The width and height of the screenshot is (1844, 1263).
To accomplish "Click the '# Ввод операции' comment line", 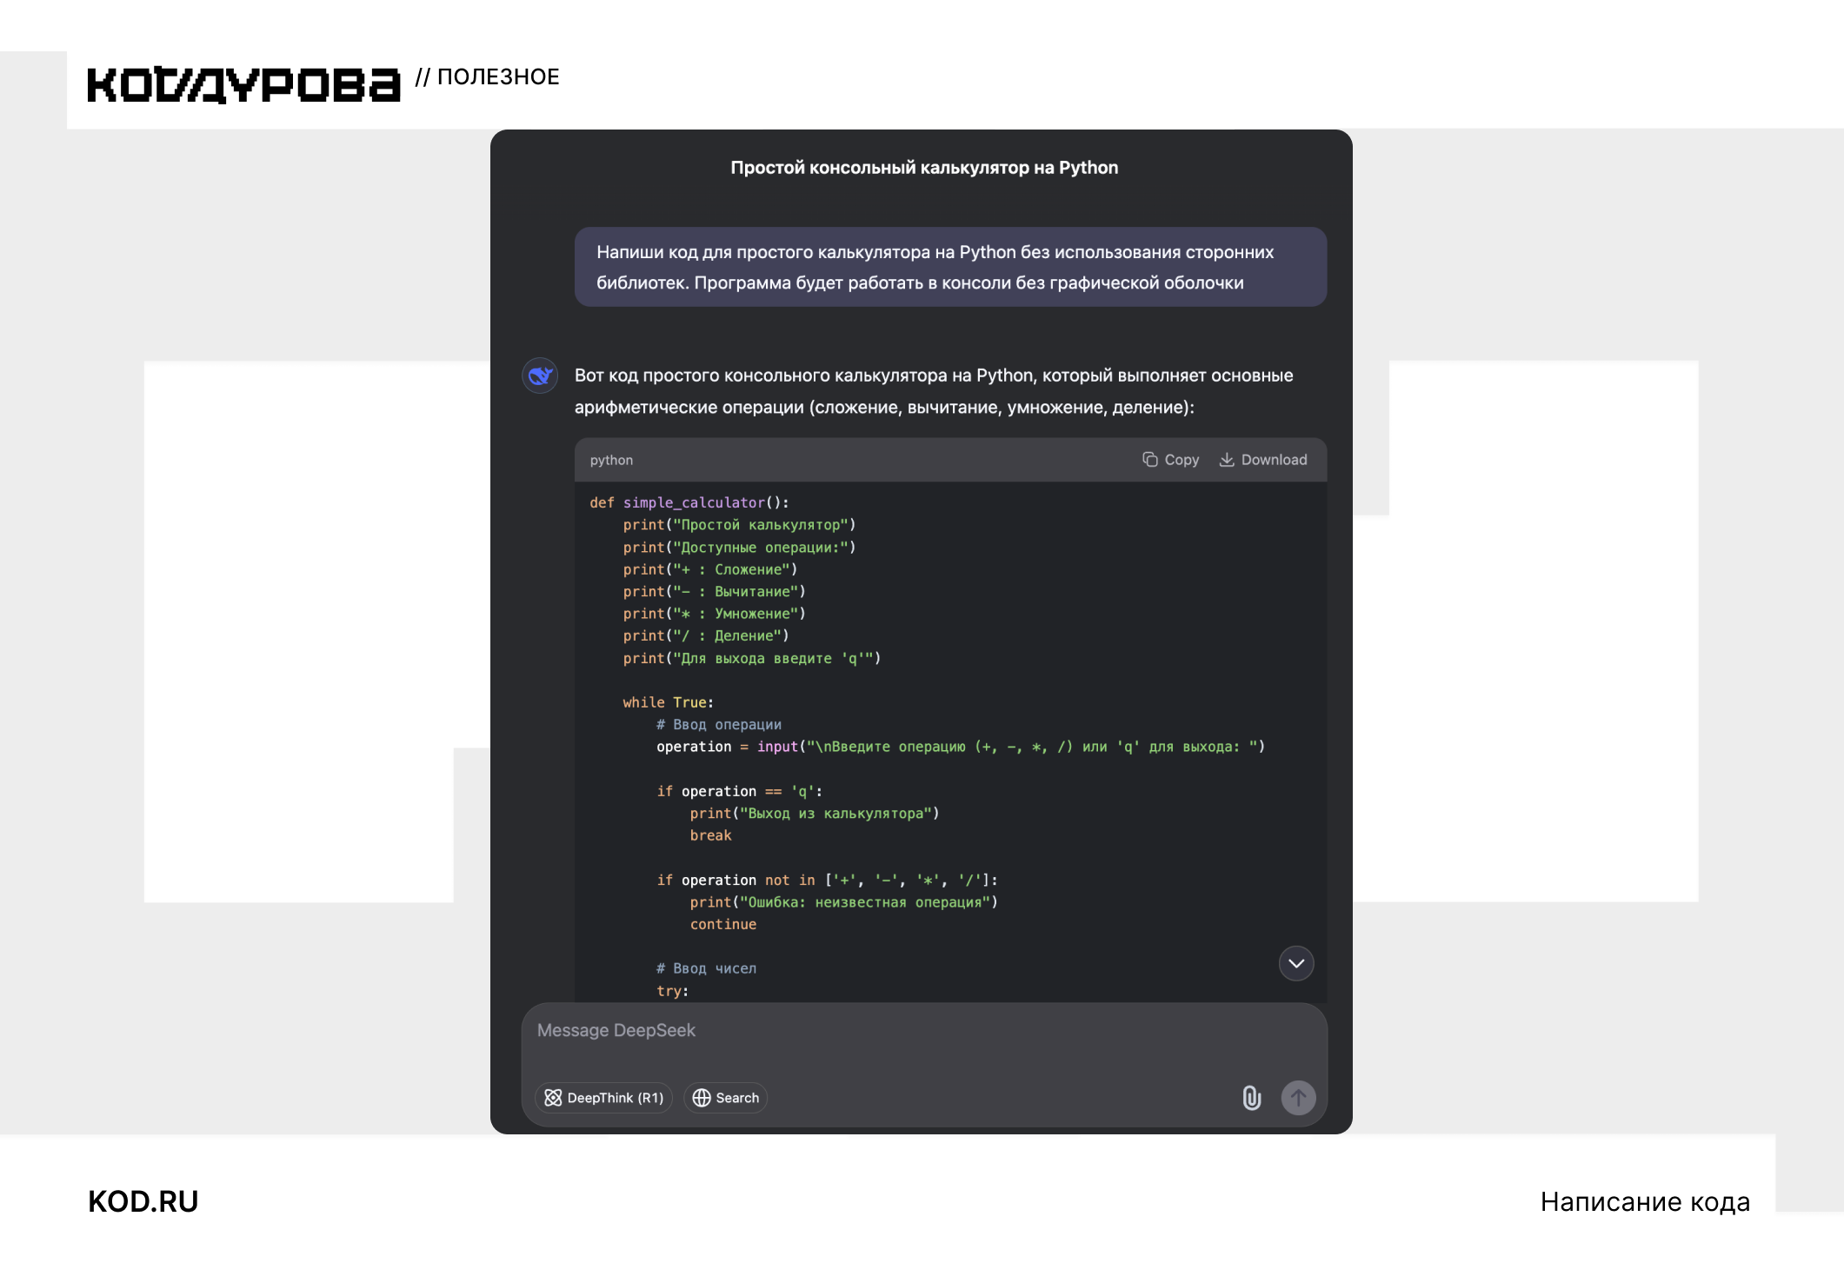I will coord(719,724).
